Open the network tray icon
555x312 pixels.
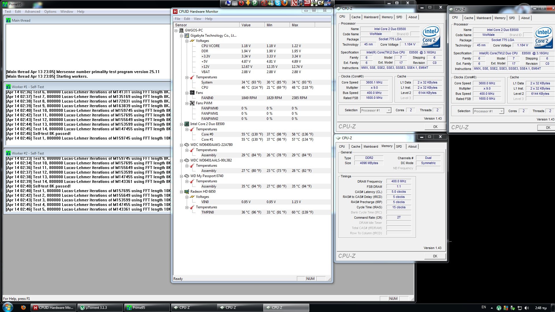[x=520, y=308]
